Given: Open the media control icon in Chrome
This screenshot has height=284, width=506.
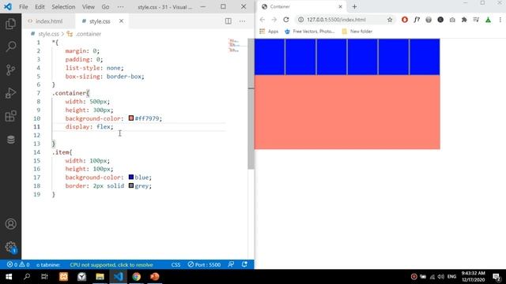Looking at the screenshot, I should (x=476, y=20).
